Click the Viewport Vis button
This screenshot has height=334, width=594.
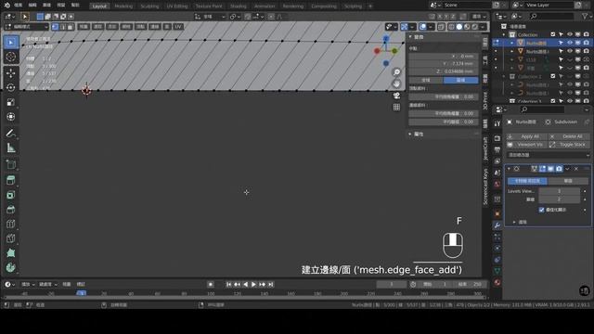coord(526,145)
